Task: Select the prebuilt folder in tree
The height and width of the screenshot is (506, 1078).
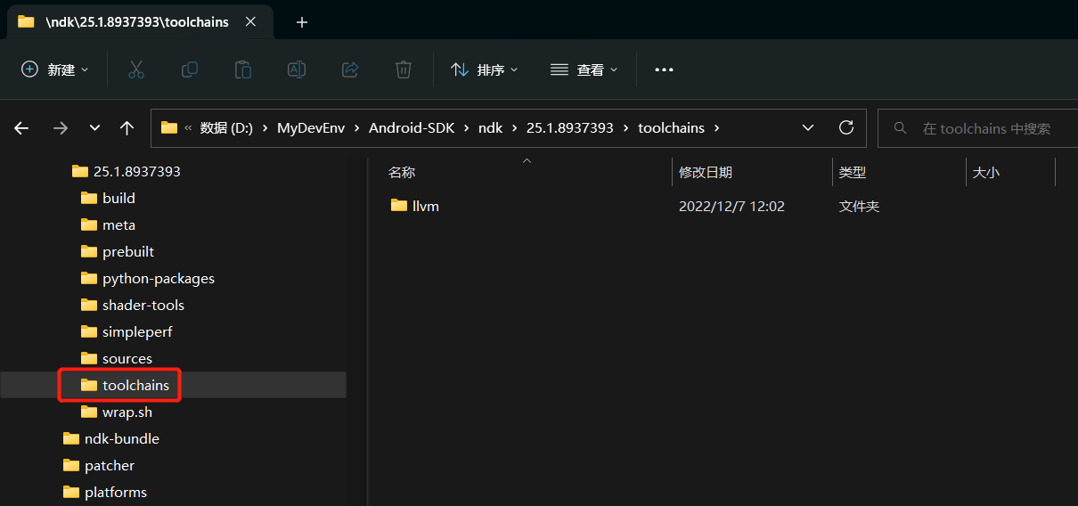Action: (128, 251)
